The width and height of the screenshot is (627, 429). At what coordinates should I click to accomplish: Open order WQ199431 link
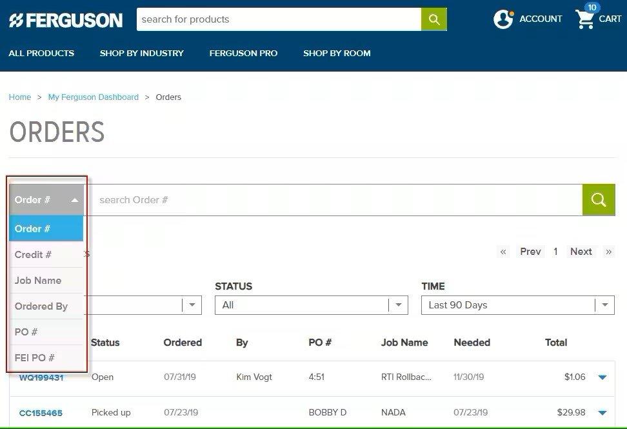pos(41,378)
